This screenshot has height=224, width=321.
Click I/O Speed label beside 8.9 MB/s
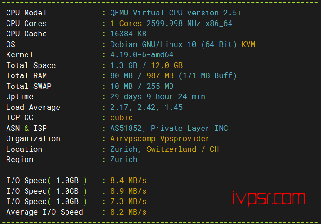46,191
